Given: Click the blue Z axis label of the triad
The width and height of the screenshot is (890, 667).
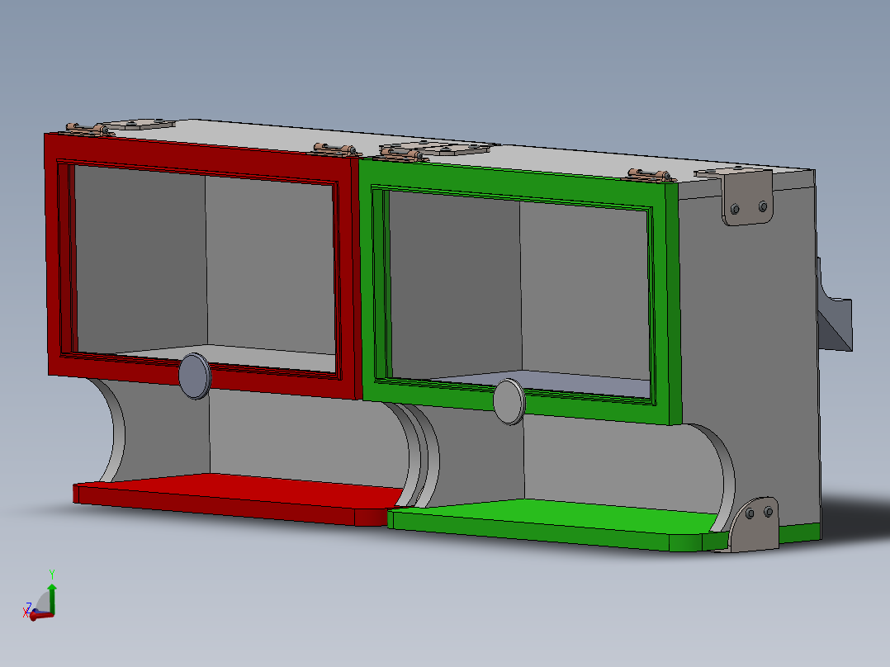Looking at the screenshot, I should [x=28, y=607].
